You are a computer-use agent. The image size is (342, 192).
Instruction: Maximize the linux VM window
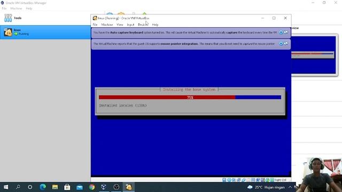click(x=274, y=18)
